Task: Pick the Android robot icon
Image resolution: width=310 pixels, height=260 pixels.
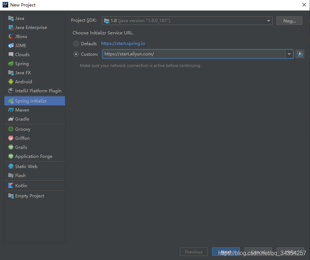Action: point(11,81)
